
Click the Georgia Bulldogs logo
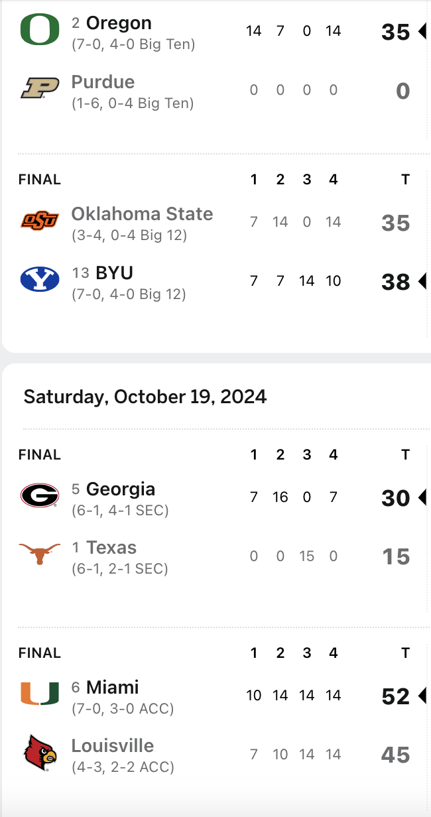pos(40,495)
